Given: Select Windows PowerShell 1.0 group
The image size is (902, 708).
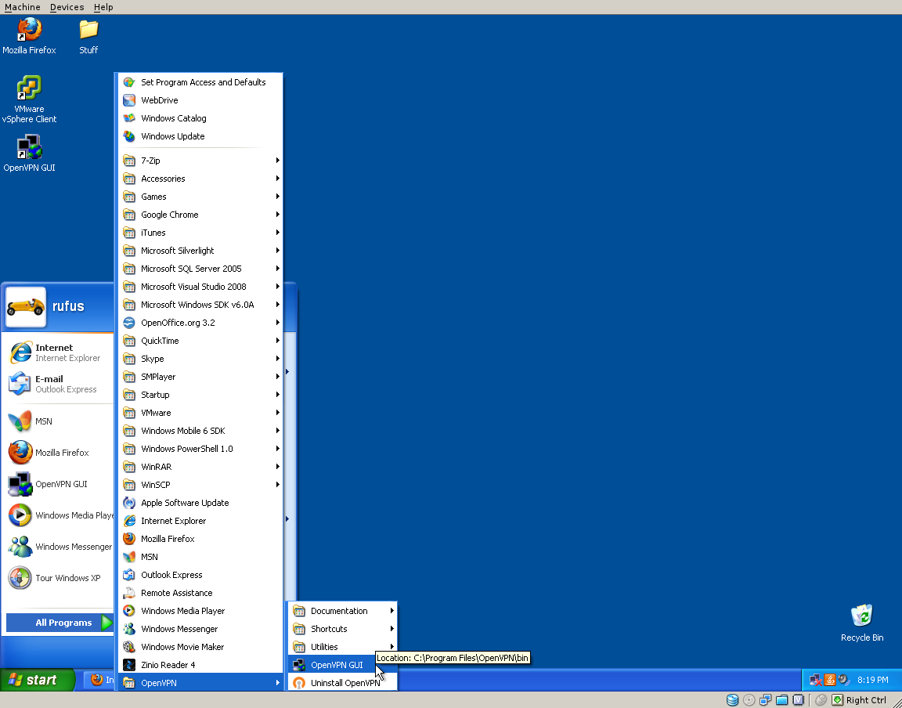Looking at the screenshot, I should (200, 449).
